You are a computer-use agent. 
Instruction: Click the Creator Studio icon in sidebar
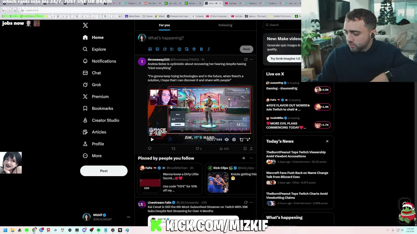(x=85, y=120)
